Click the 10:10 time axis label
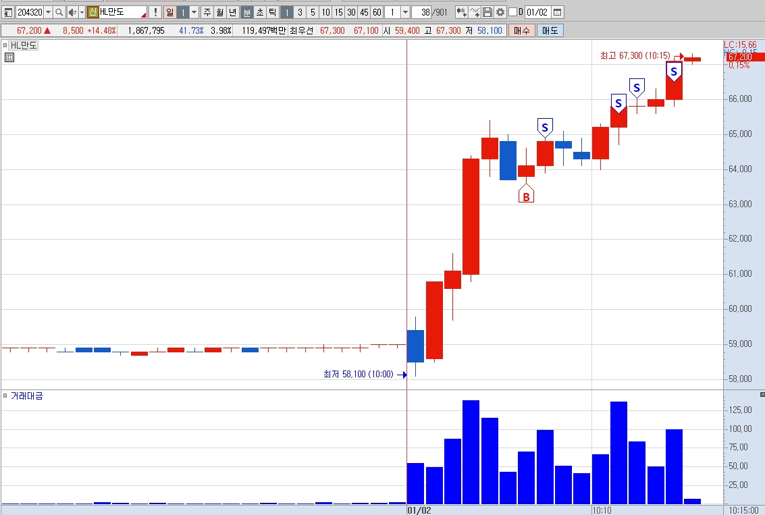Viewport: 765px width, 515px height. pyautogui.click(x=602, y=510)
